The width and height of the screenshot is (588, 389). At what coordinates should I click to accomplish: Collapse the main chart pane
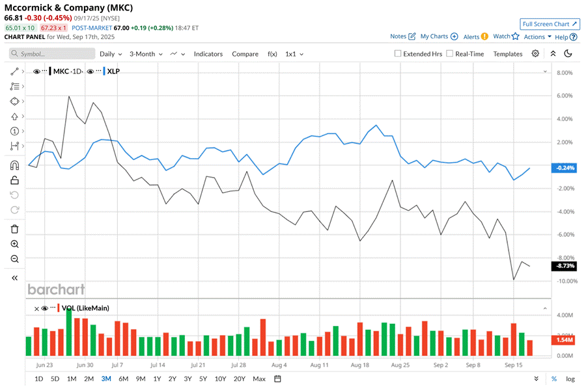pos(545,71)
